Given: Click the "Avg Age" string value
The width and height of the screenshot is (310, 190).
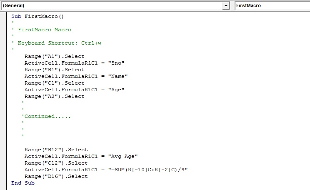Looking at the screenshot, I should point(123,156).
